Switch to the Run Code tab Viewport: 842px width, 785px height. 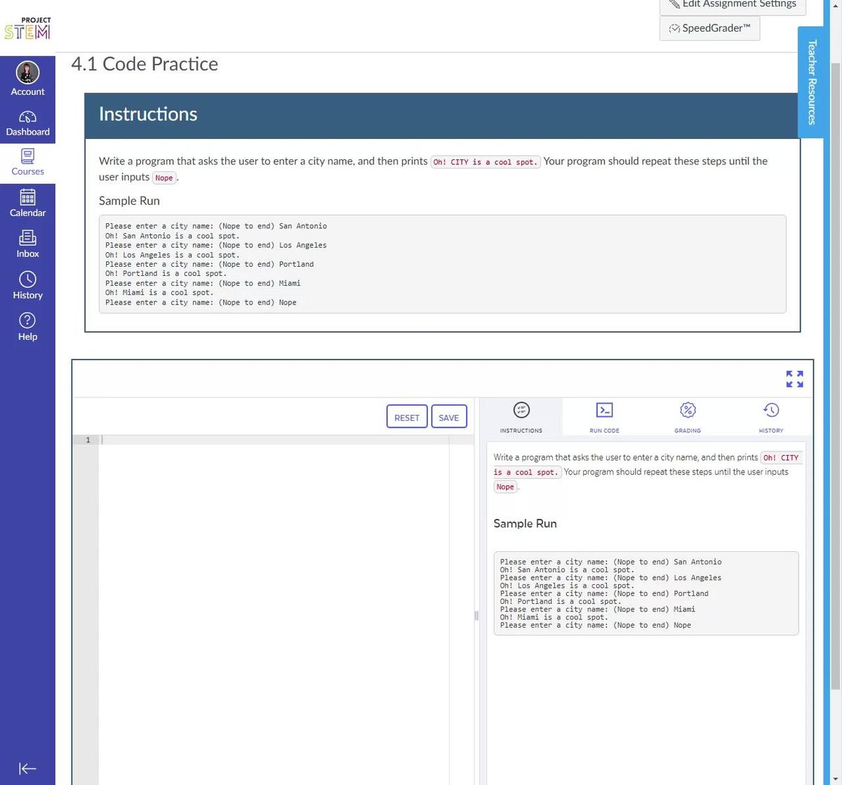pyautogui.click(x=604, y=417)
